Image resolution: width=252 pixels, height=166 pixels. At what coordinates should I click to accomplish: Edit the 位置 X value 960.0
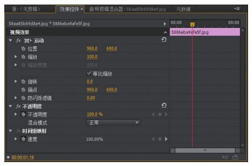click(92, 49)
